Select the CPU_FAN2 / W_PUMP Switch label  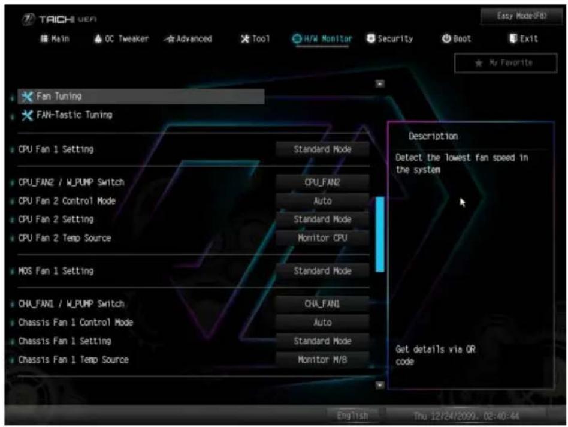71,182
